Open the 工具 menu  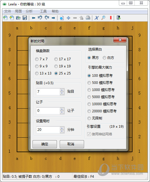click(43, 11)
